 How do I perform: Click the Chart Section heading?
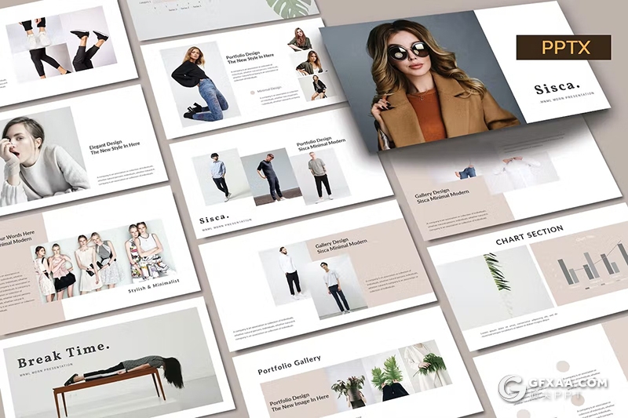click(529, 231)
